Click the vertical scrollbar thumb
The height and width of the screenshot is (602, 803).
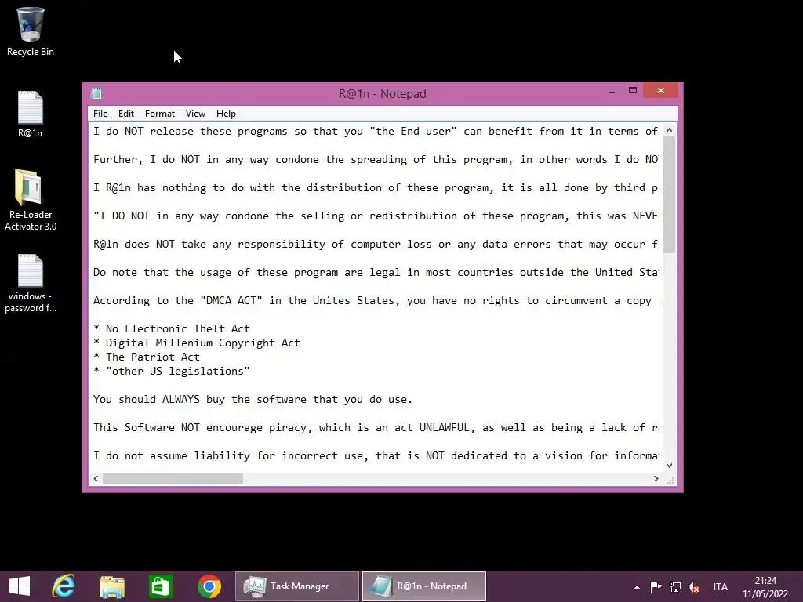coord(670,194)
